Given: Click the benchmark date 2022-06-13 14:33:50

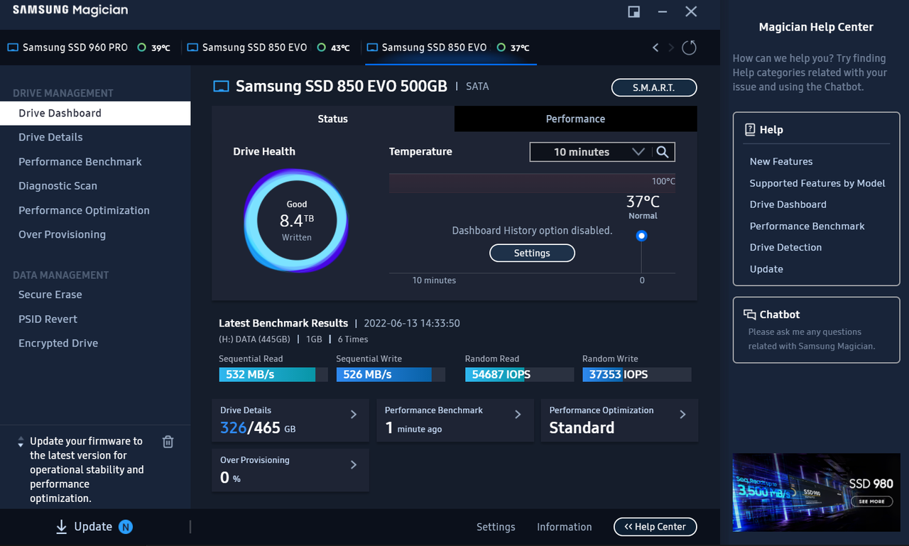Looking at the screenshot, I should [x=413, y=323].
